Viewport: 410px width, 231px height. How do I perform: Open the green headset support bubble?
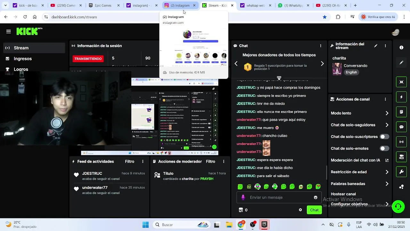tap(398, 207)
